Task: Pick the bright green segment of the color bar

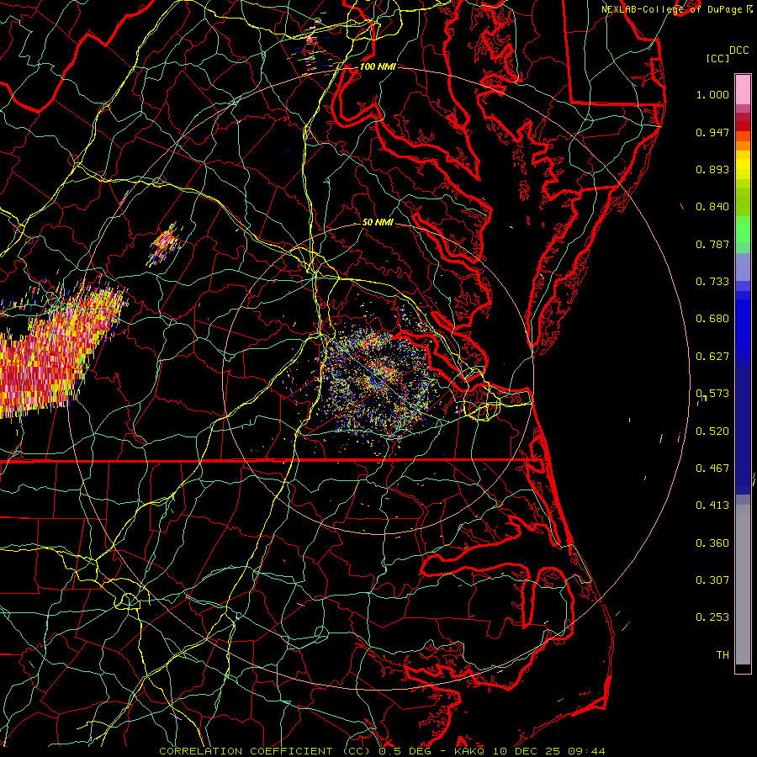Action: (743, 230)
